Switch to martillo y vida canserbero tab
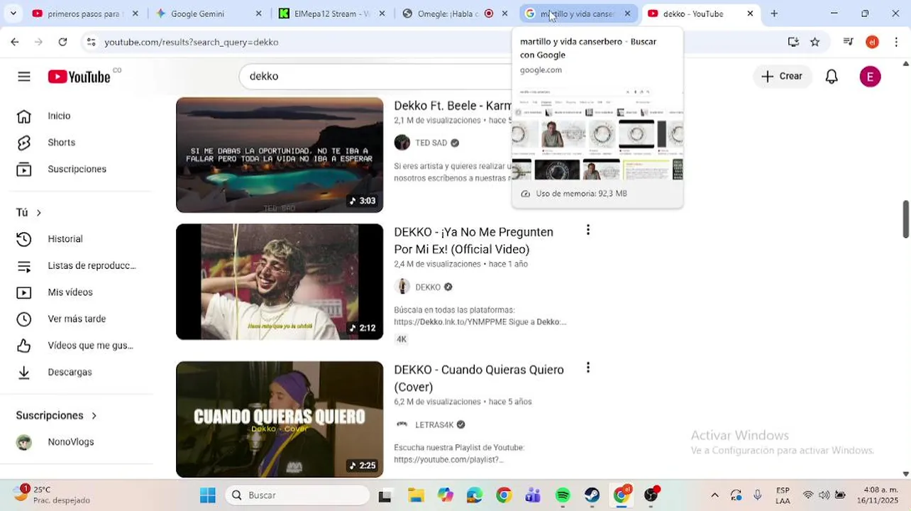This screenshot has width=911, height=511. pyautogui.click(x=578, y=13)
